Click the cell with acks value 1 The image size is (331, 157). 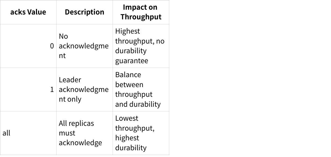point(28,90)
